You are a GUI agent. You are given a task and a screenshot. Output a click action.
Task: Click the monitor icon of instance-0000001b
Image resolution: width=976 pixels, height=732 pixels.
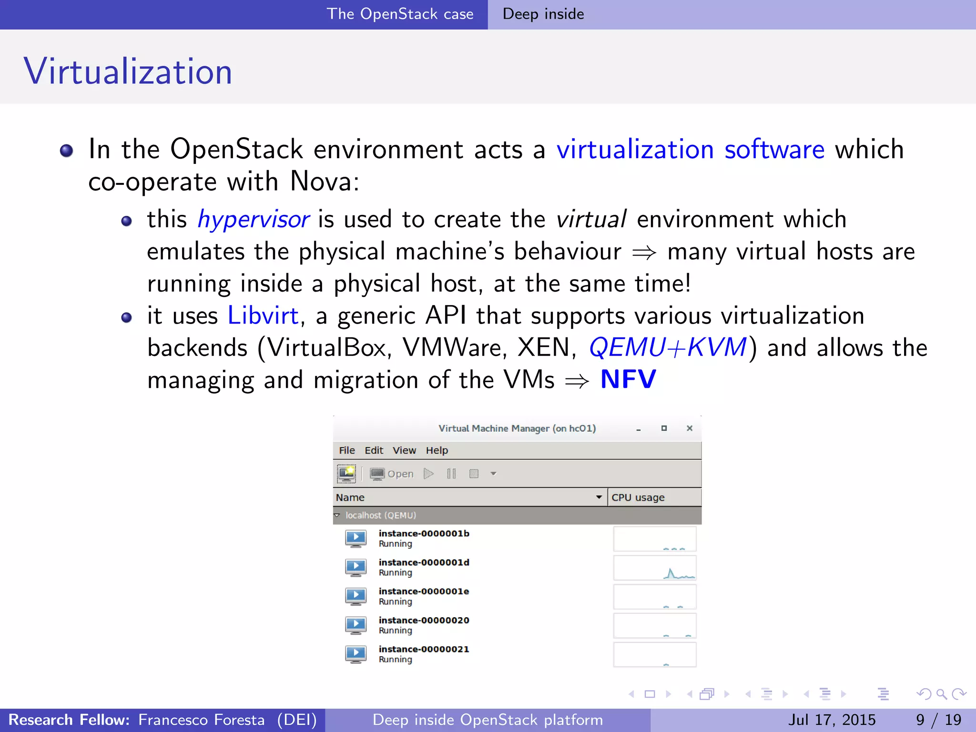[356, 539]
